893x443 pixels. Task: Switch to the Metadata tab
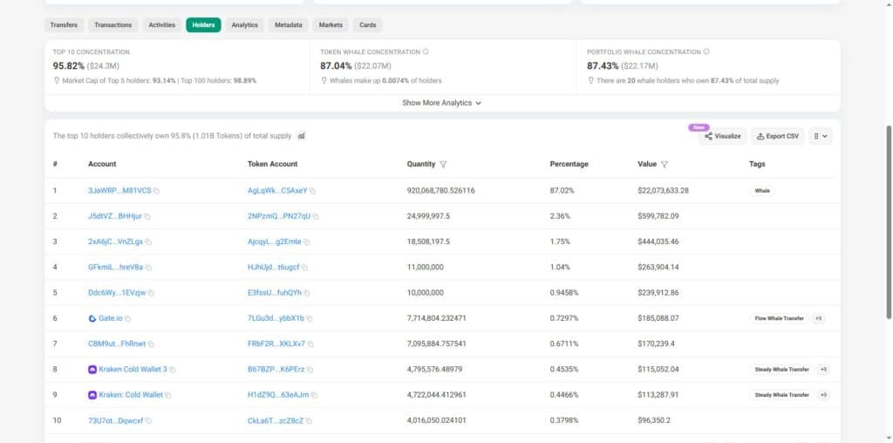[x=288, y=25]
